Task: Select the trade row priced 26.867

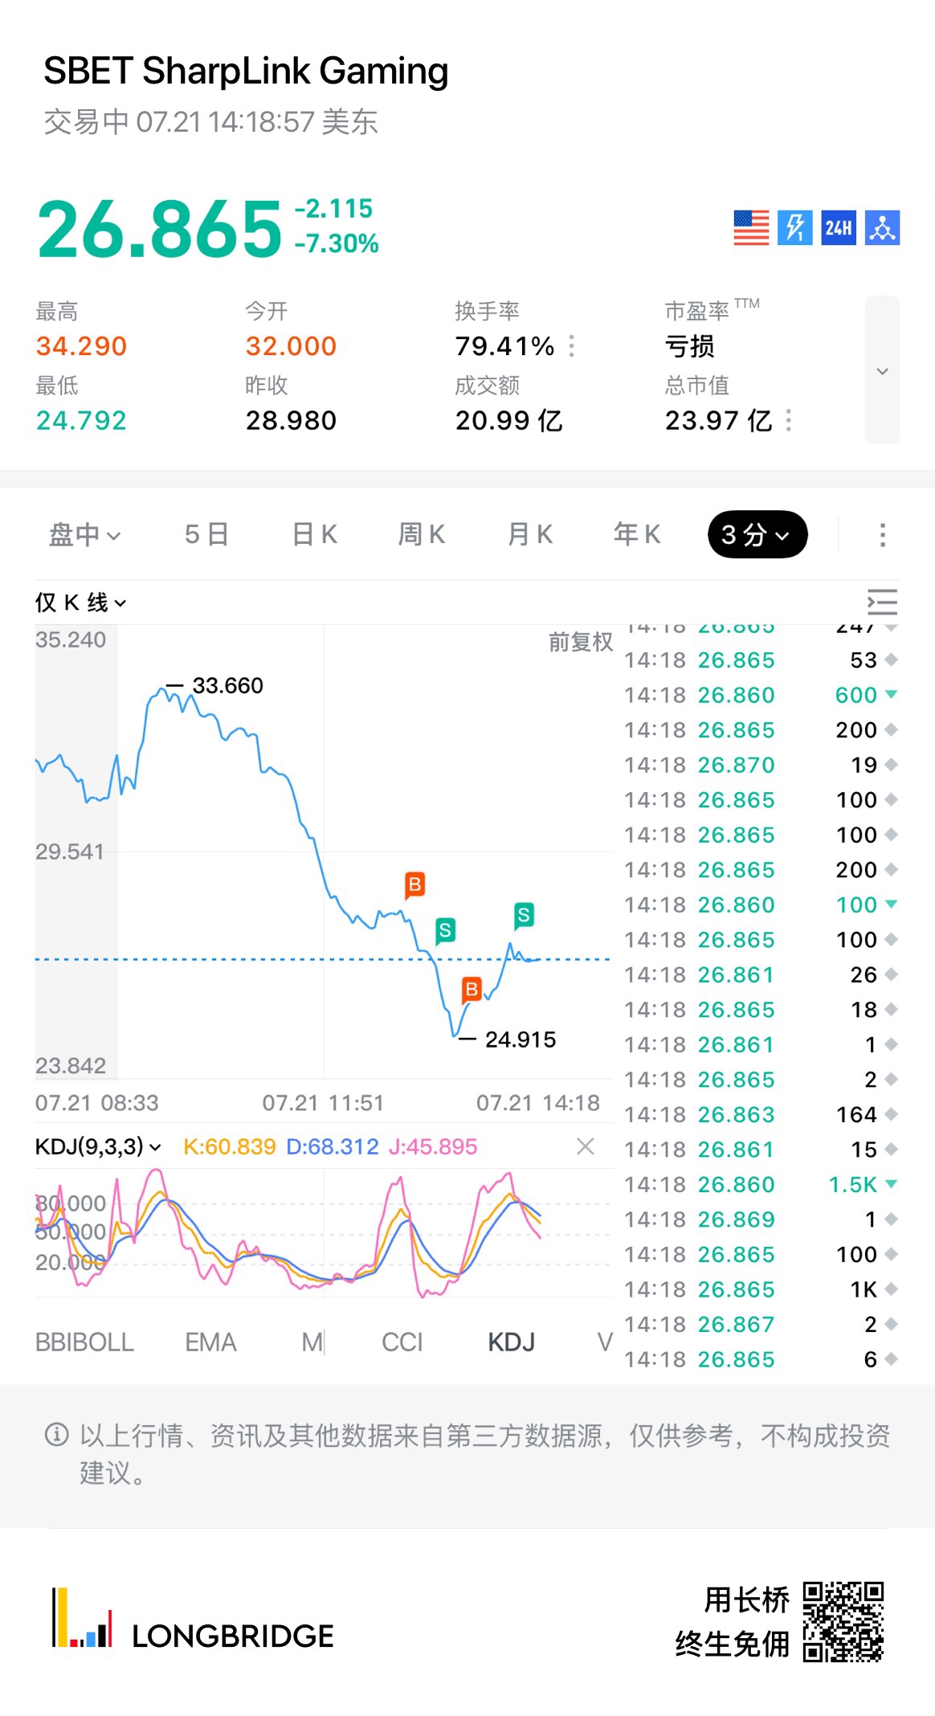Action: 761,1324
